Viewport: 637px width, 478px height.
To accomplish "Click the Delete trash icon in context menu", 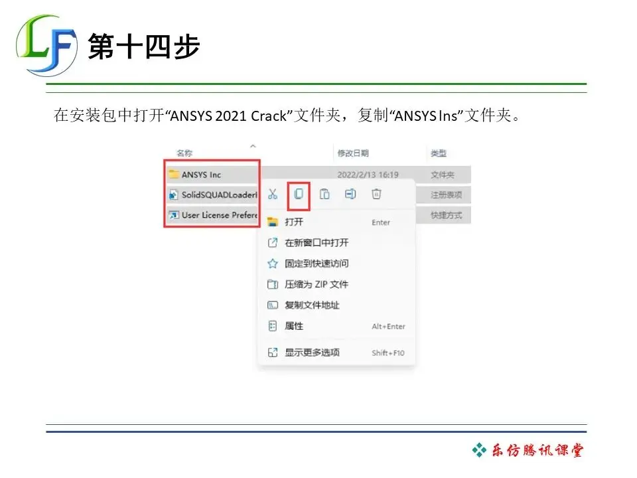I will point(376,195).
